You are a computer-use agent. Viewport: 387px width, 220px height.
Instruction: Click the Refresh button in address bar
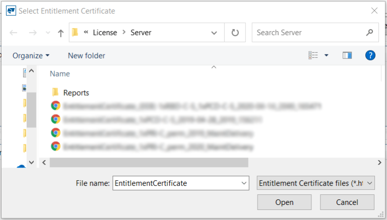(235, 33)
